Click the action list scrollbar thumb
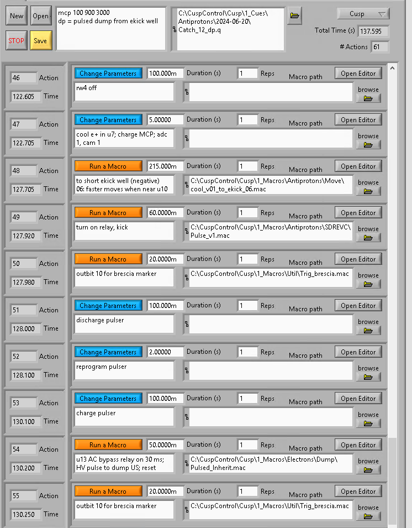Viewport: 412px width, 528px height. tap(392, 480)
